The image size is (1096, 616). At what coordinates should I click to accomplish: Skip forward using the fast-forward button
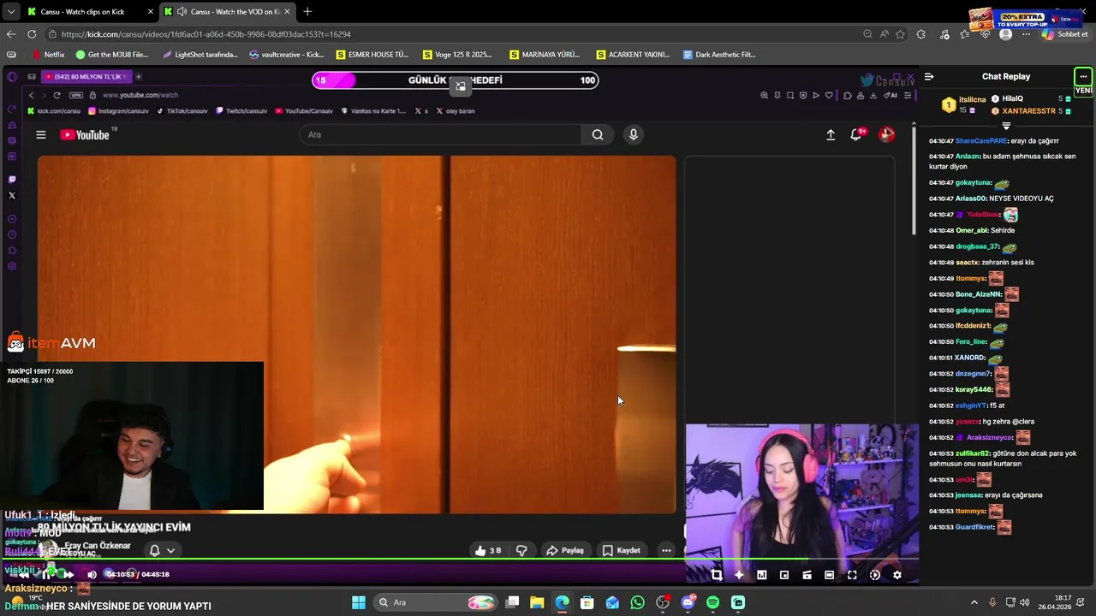point(68,574)
